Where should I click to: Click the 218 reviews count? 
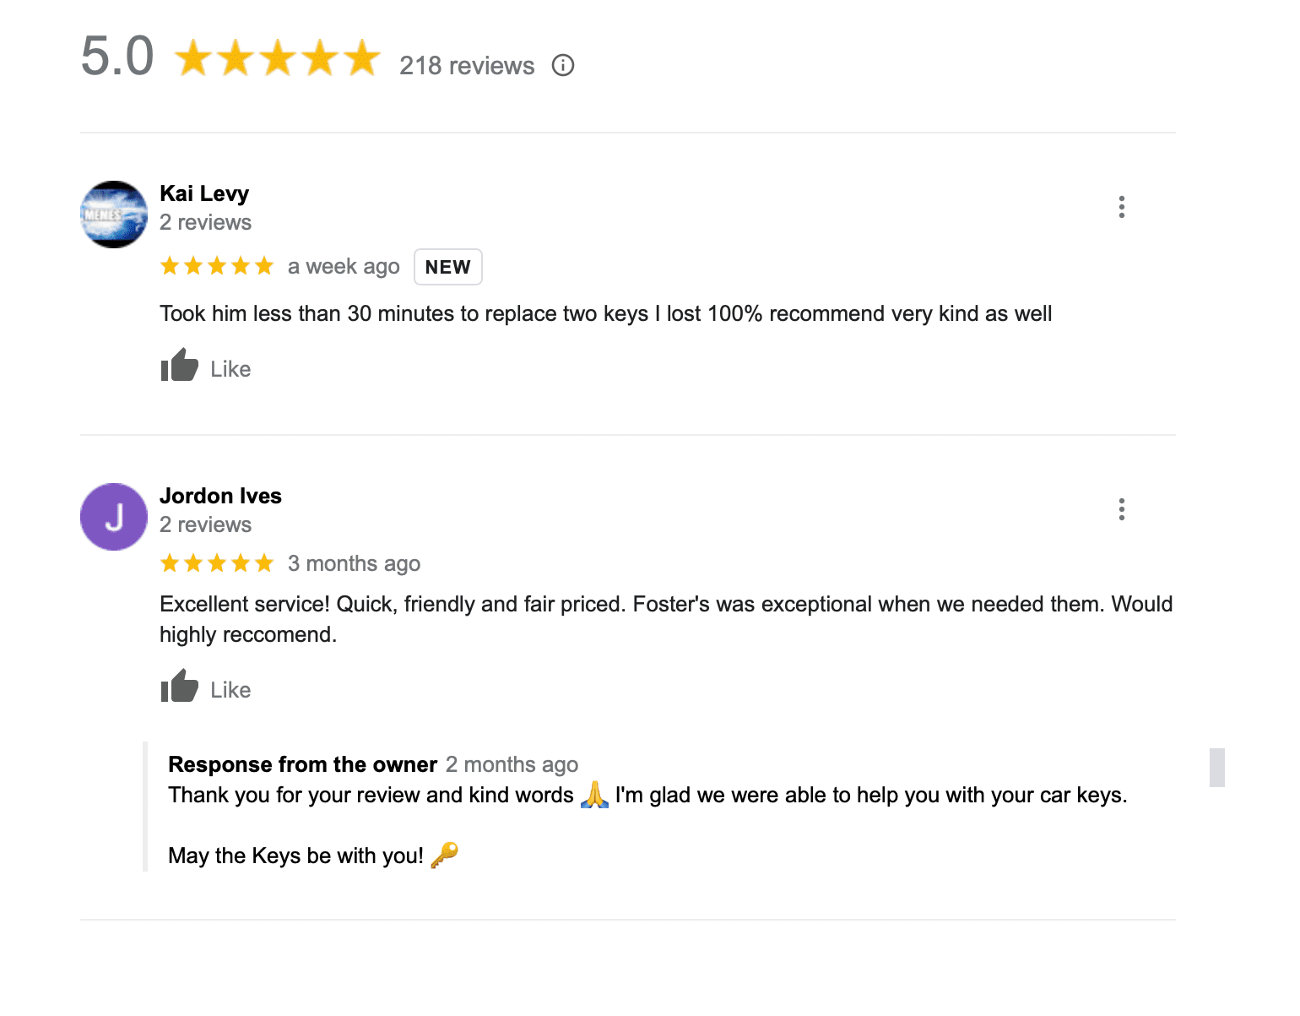467,66
